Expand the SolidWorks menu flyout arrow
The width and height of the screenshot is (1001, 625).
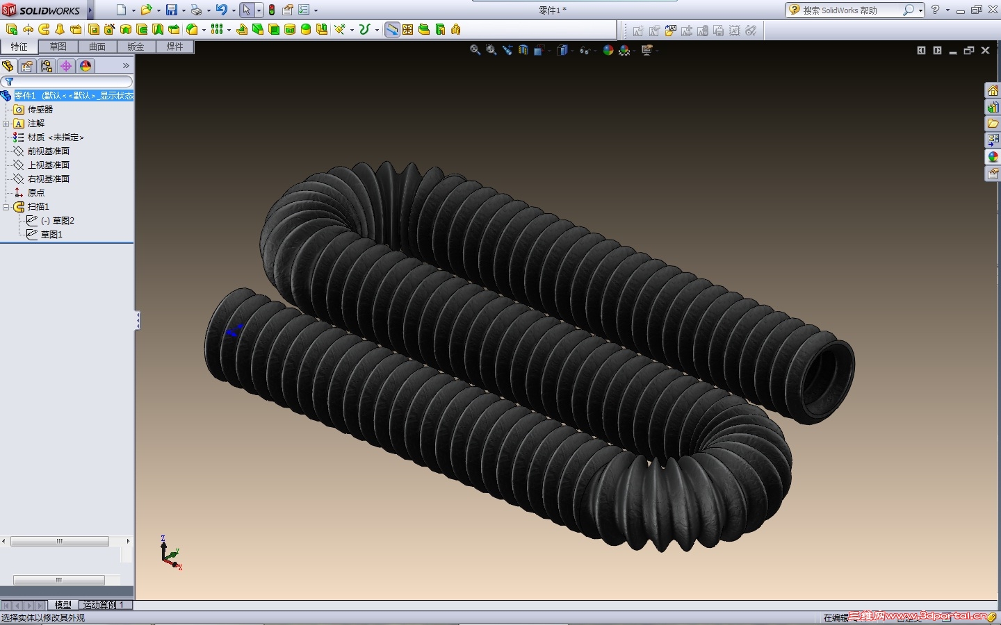pyautogui.click(x=90, y=10)
